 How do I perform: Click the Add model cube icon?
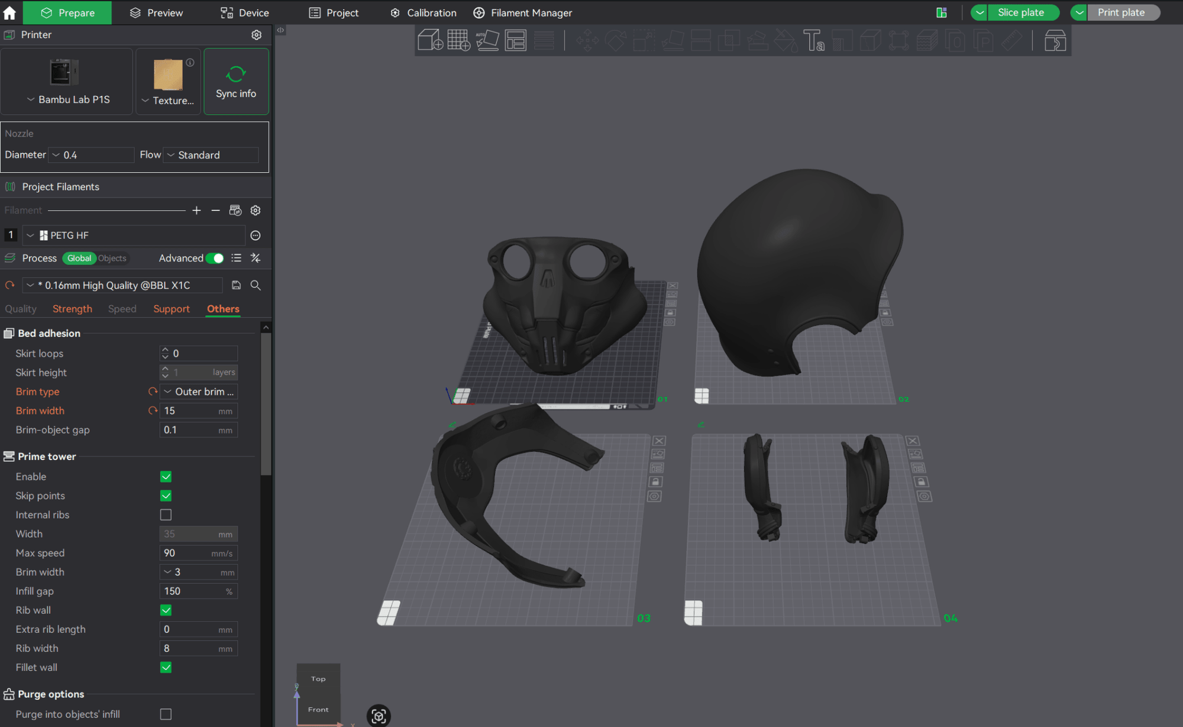430,40
